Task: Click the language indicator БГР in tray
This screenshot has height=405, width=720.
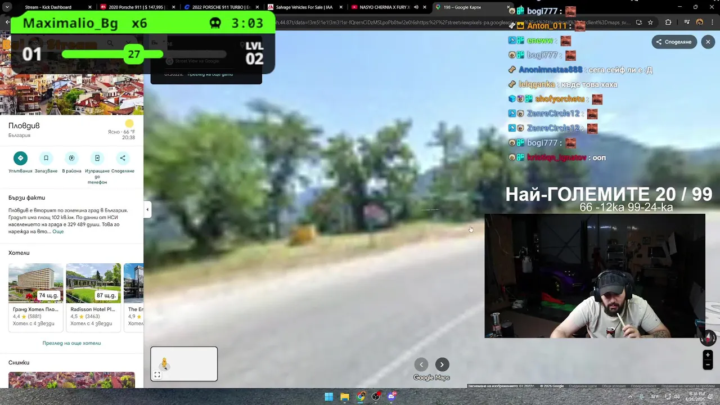Action: [655, 397]
